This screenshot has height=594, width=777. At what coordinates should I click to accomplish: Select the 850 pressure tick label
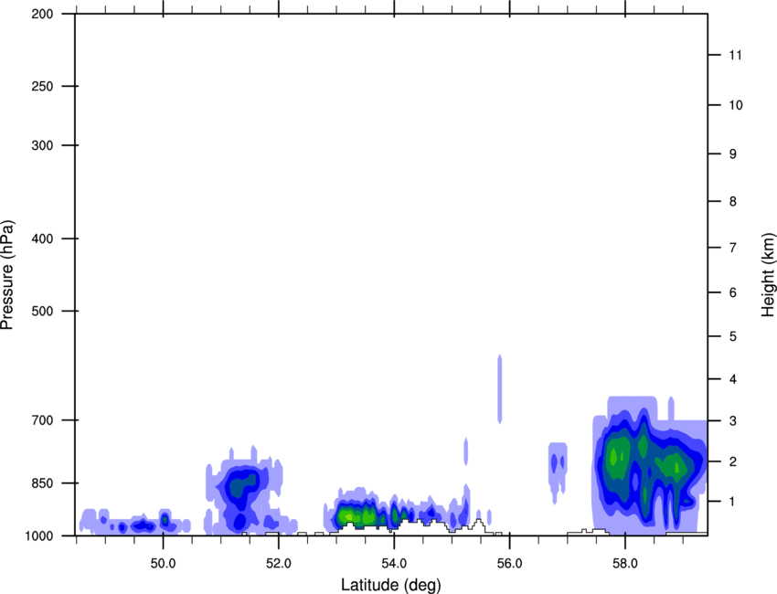pyautogui.click(x=42, y=483)
